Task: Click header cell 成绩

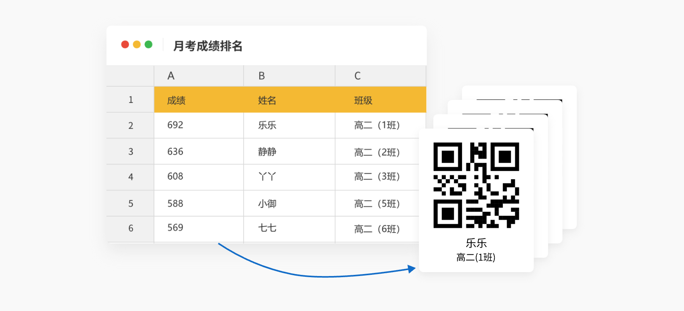Action: pyautogui.click(x=199, y=100)
